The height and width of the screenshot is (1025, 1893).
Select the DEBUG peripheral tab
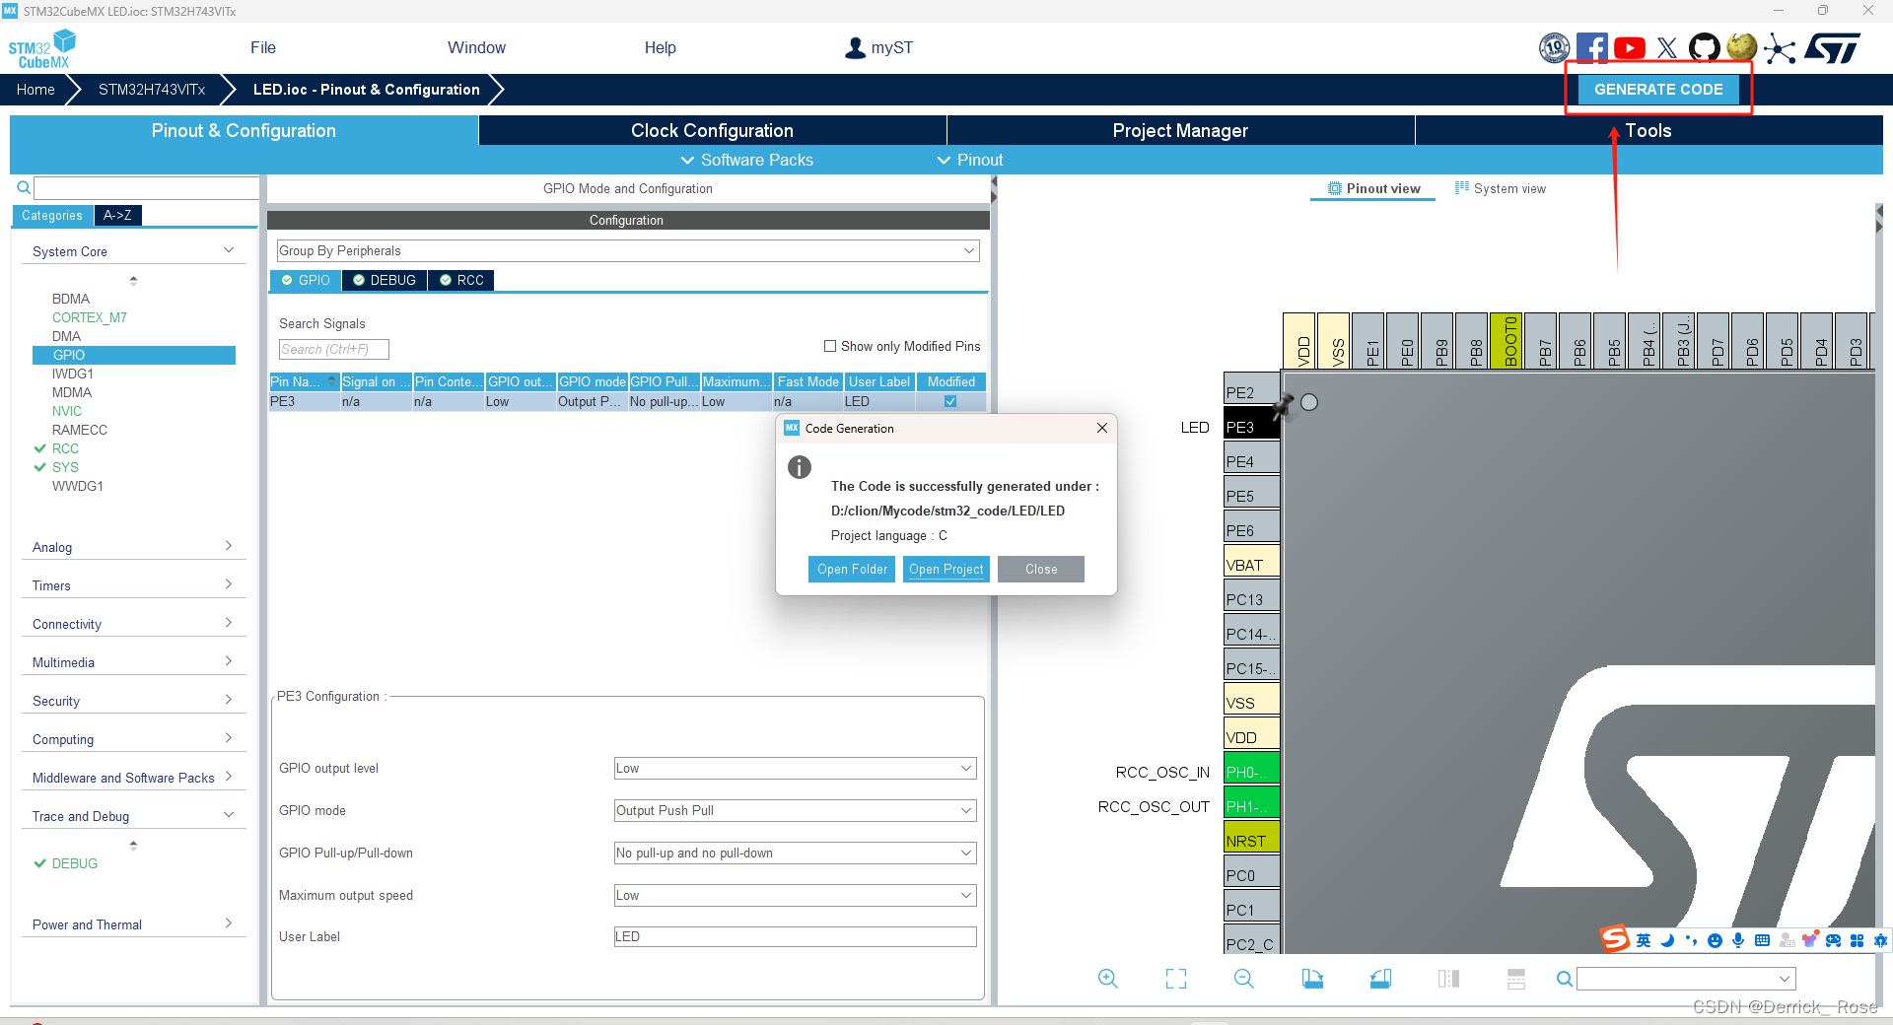[385, 280]
